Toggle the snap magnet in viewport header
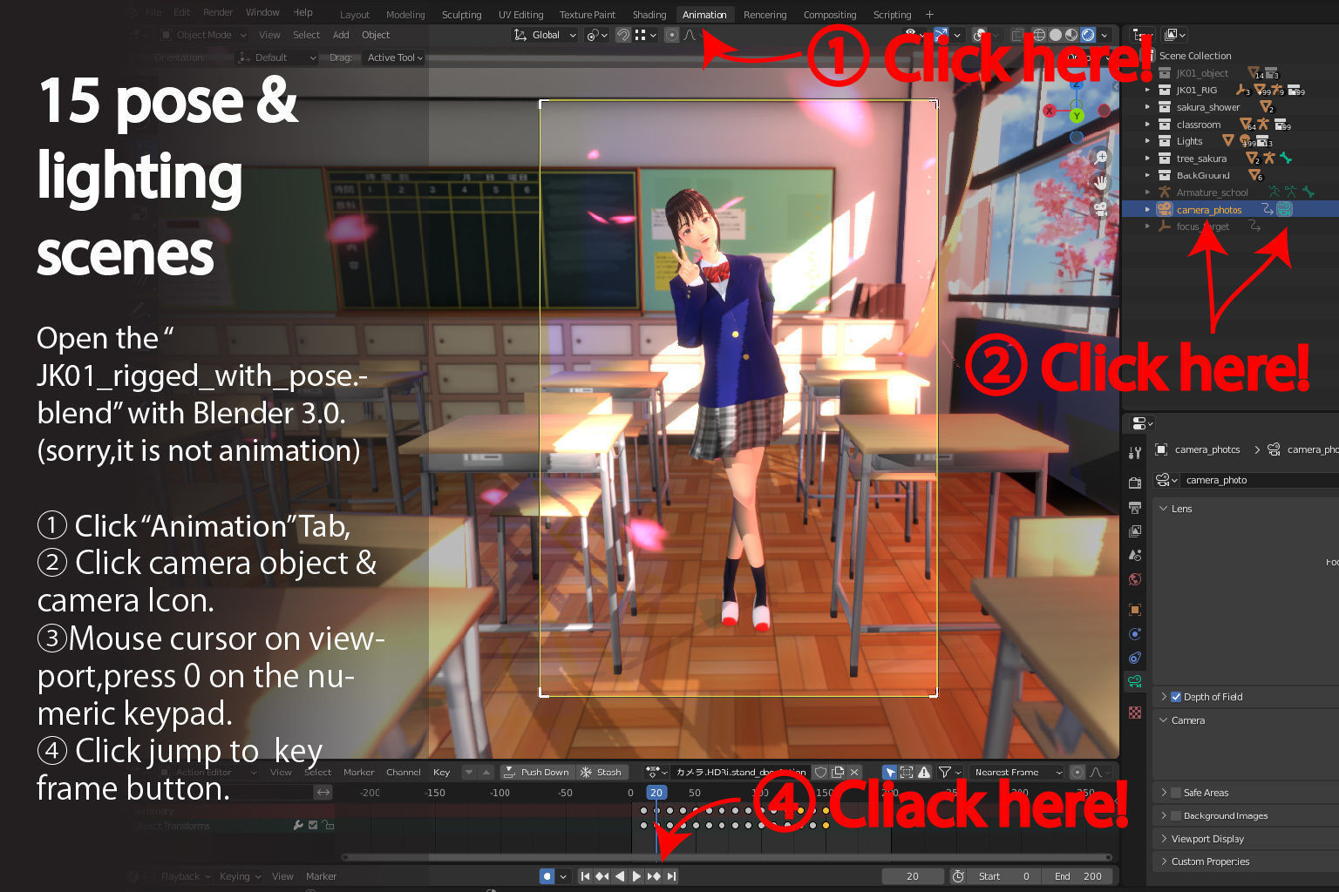This screenshot has width=1339, height=892. point(623,35)
